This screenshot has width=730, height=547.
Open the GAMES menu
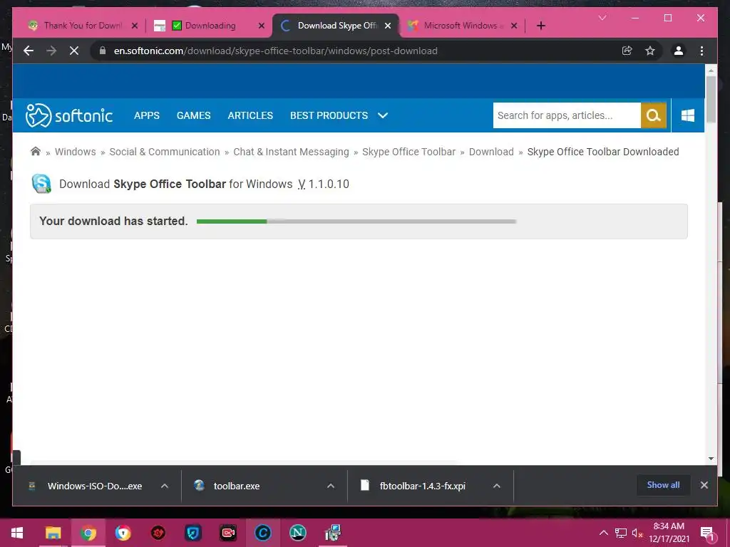point(194,115)
